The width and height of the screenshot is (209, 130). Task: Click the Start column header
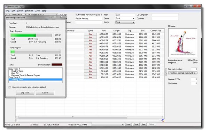pyautogui.click(x=103, y=31)
